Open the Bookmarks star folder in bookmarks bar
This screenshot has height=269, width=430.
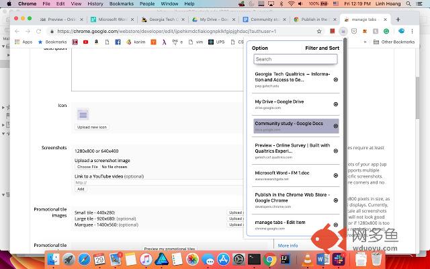[x=52, y=42]
